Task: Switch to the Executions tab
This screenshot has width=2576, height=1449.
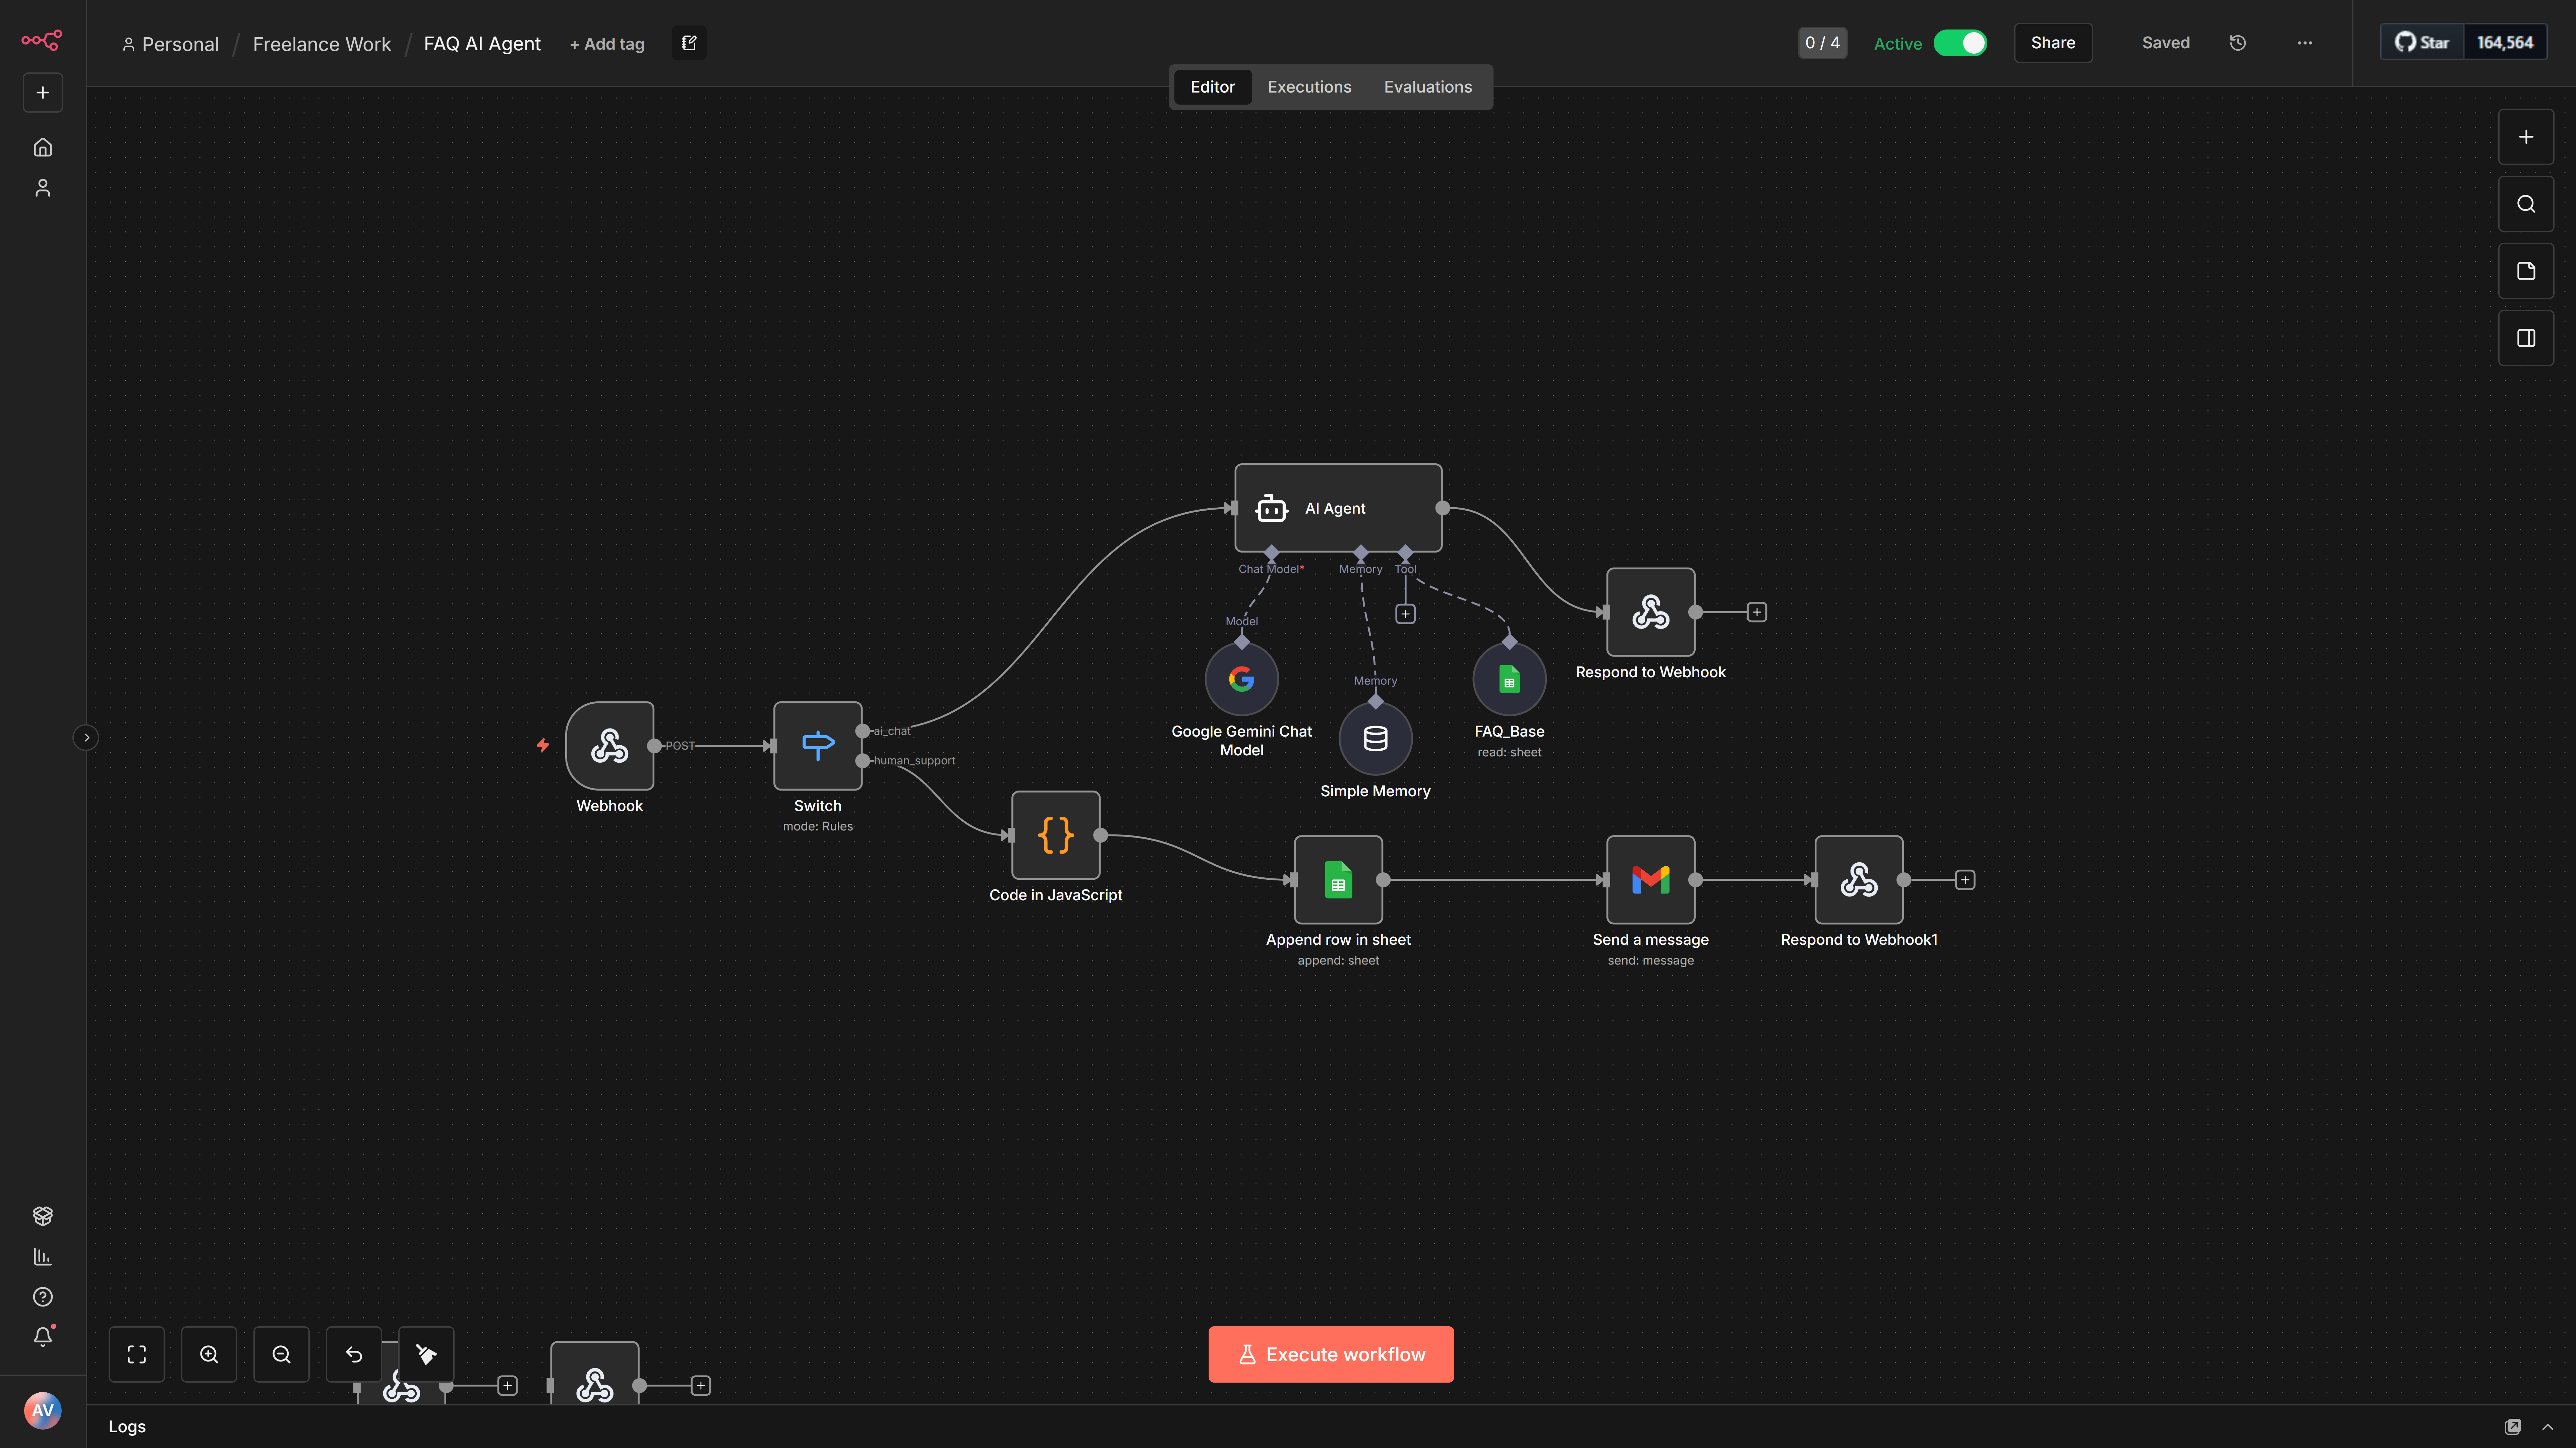Action: point(1309,87)
